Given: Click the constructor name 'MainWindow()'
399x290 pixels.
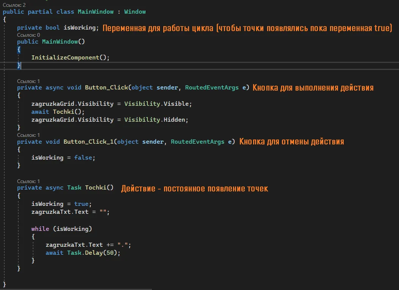Looking at the screenshot, I should pos(63,41).
